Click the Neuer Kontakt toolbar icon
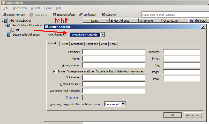 [x=5, y=15]
